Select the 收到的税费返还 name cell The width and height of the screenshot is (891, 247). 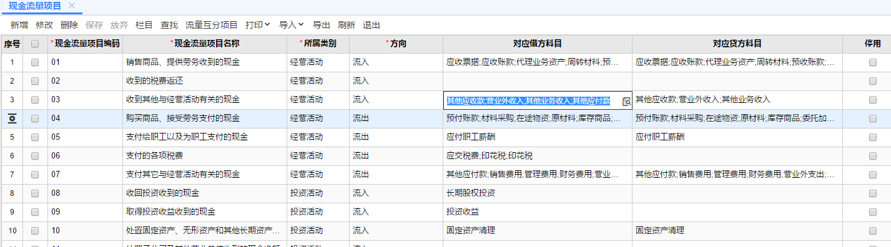pos(205,81)
